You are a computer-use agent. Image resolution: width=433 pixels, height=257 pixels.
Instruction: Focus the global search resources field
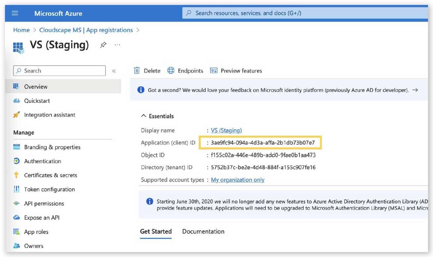305,13
